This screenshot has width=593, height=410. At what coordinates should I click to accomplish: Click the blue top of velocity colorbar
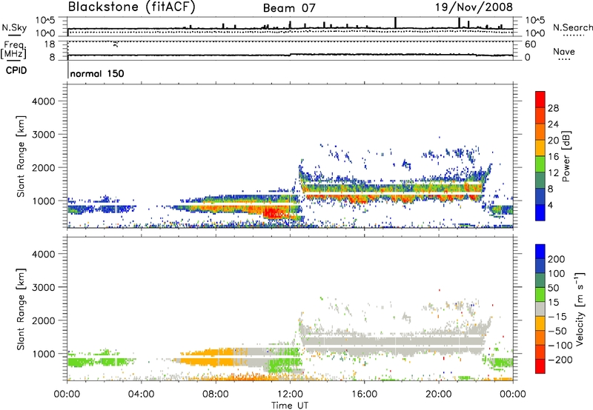click(540, 252)
